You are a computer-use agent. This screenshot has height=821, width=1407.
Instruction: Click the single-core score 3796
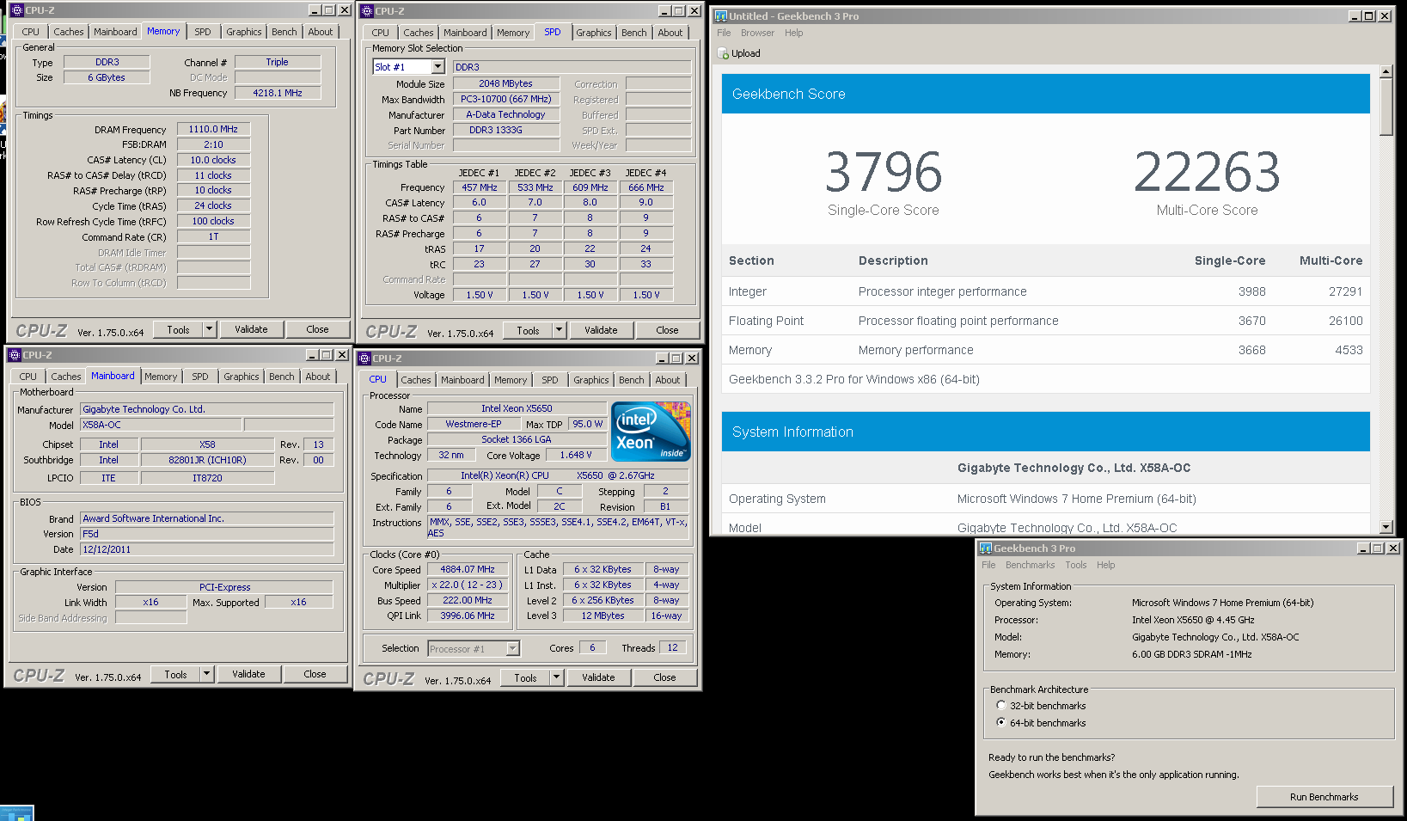click(884, 172)
